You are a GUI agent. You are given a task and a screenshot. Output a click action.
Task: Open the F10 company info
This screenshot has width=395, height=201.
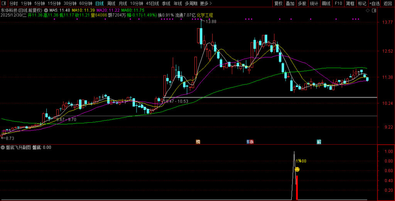click(338, 3)
